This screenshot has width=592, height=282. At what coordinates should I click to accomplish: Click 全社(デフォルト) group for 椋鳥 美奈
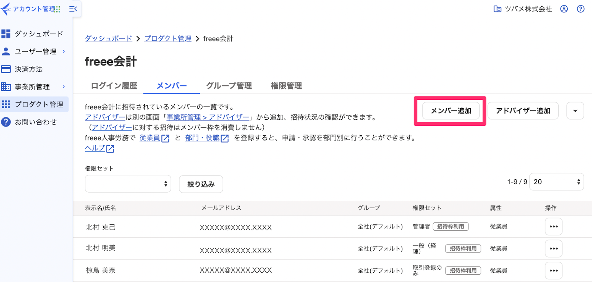tap(380, 271)
